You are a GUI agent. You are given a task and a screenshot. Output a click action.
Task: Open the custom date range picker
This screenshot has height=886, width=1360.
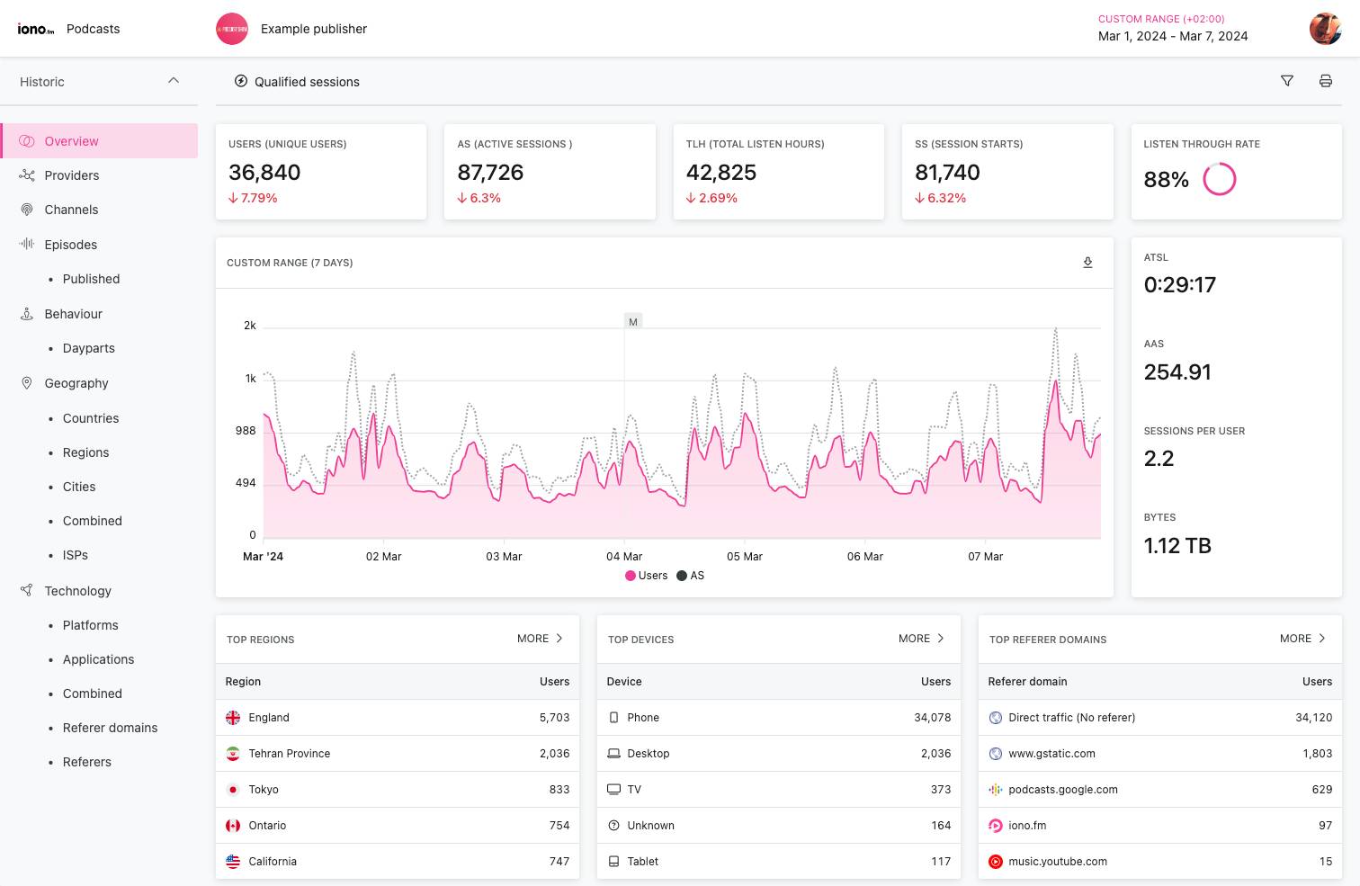tap(1172, 29)
